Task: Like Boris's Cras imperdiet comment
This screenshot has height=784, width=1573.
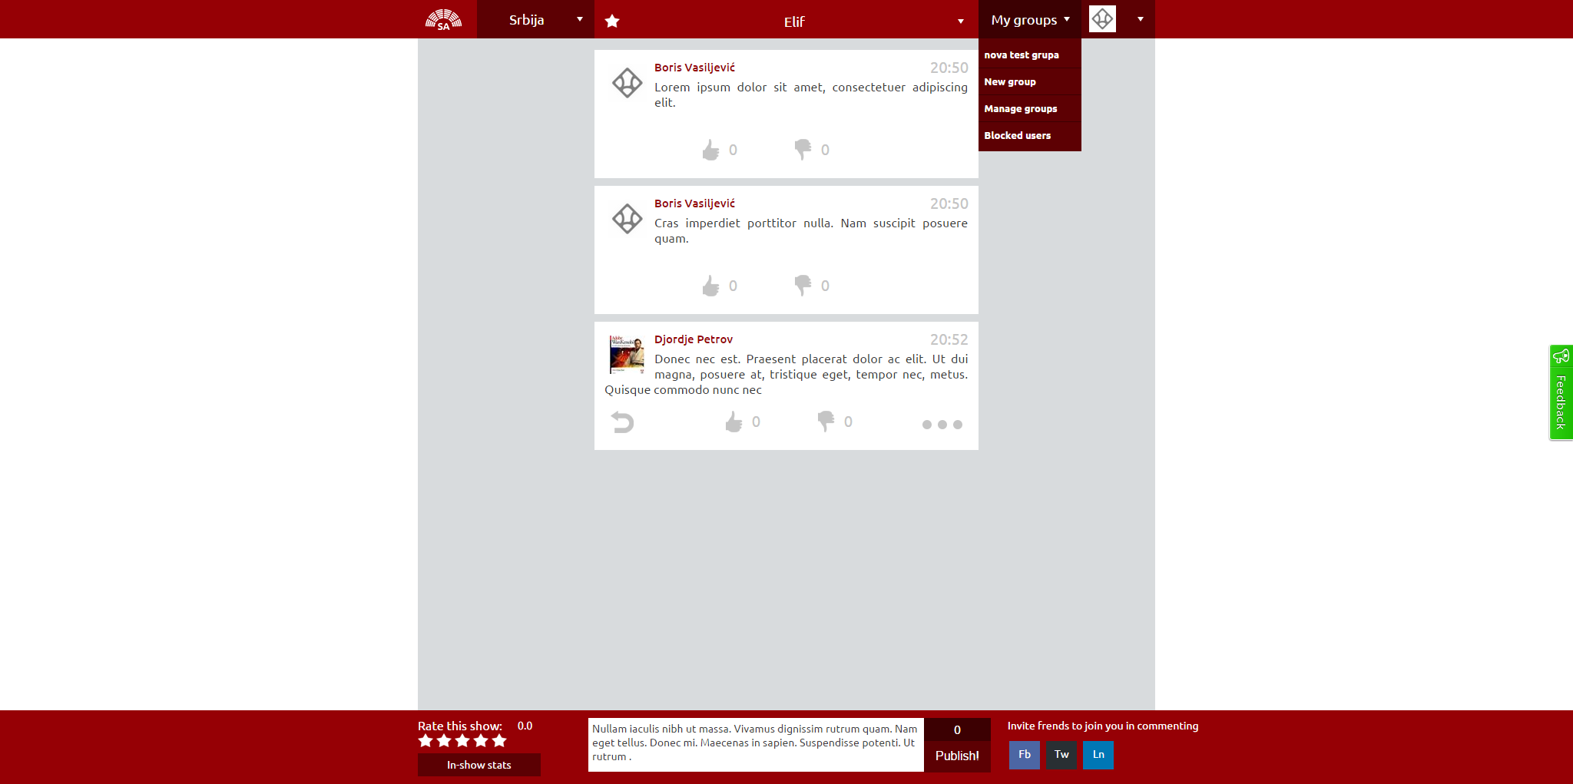Action: 711,286
